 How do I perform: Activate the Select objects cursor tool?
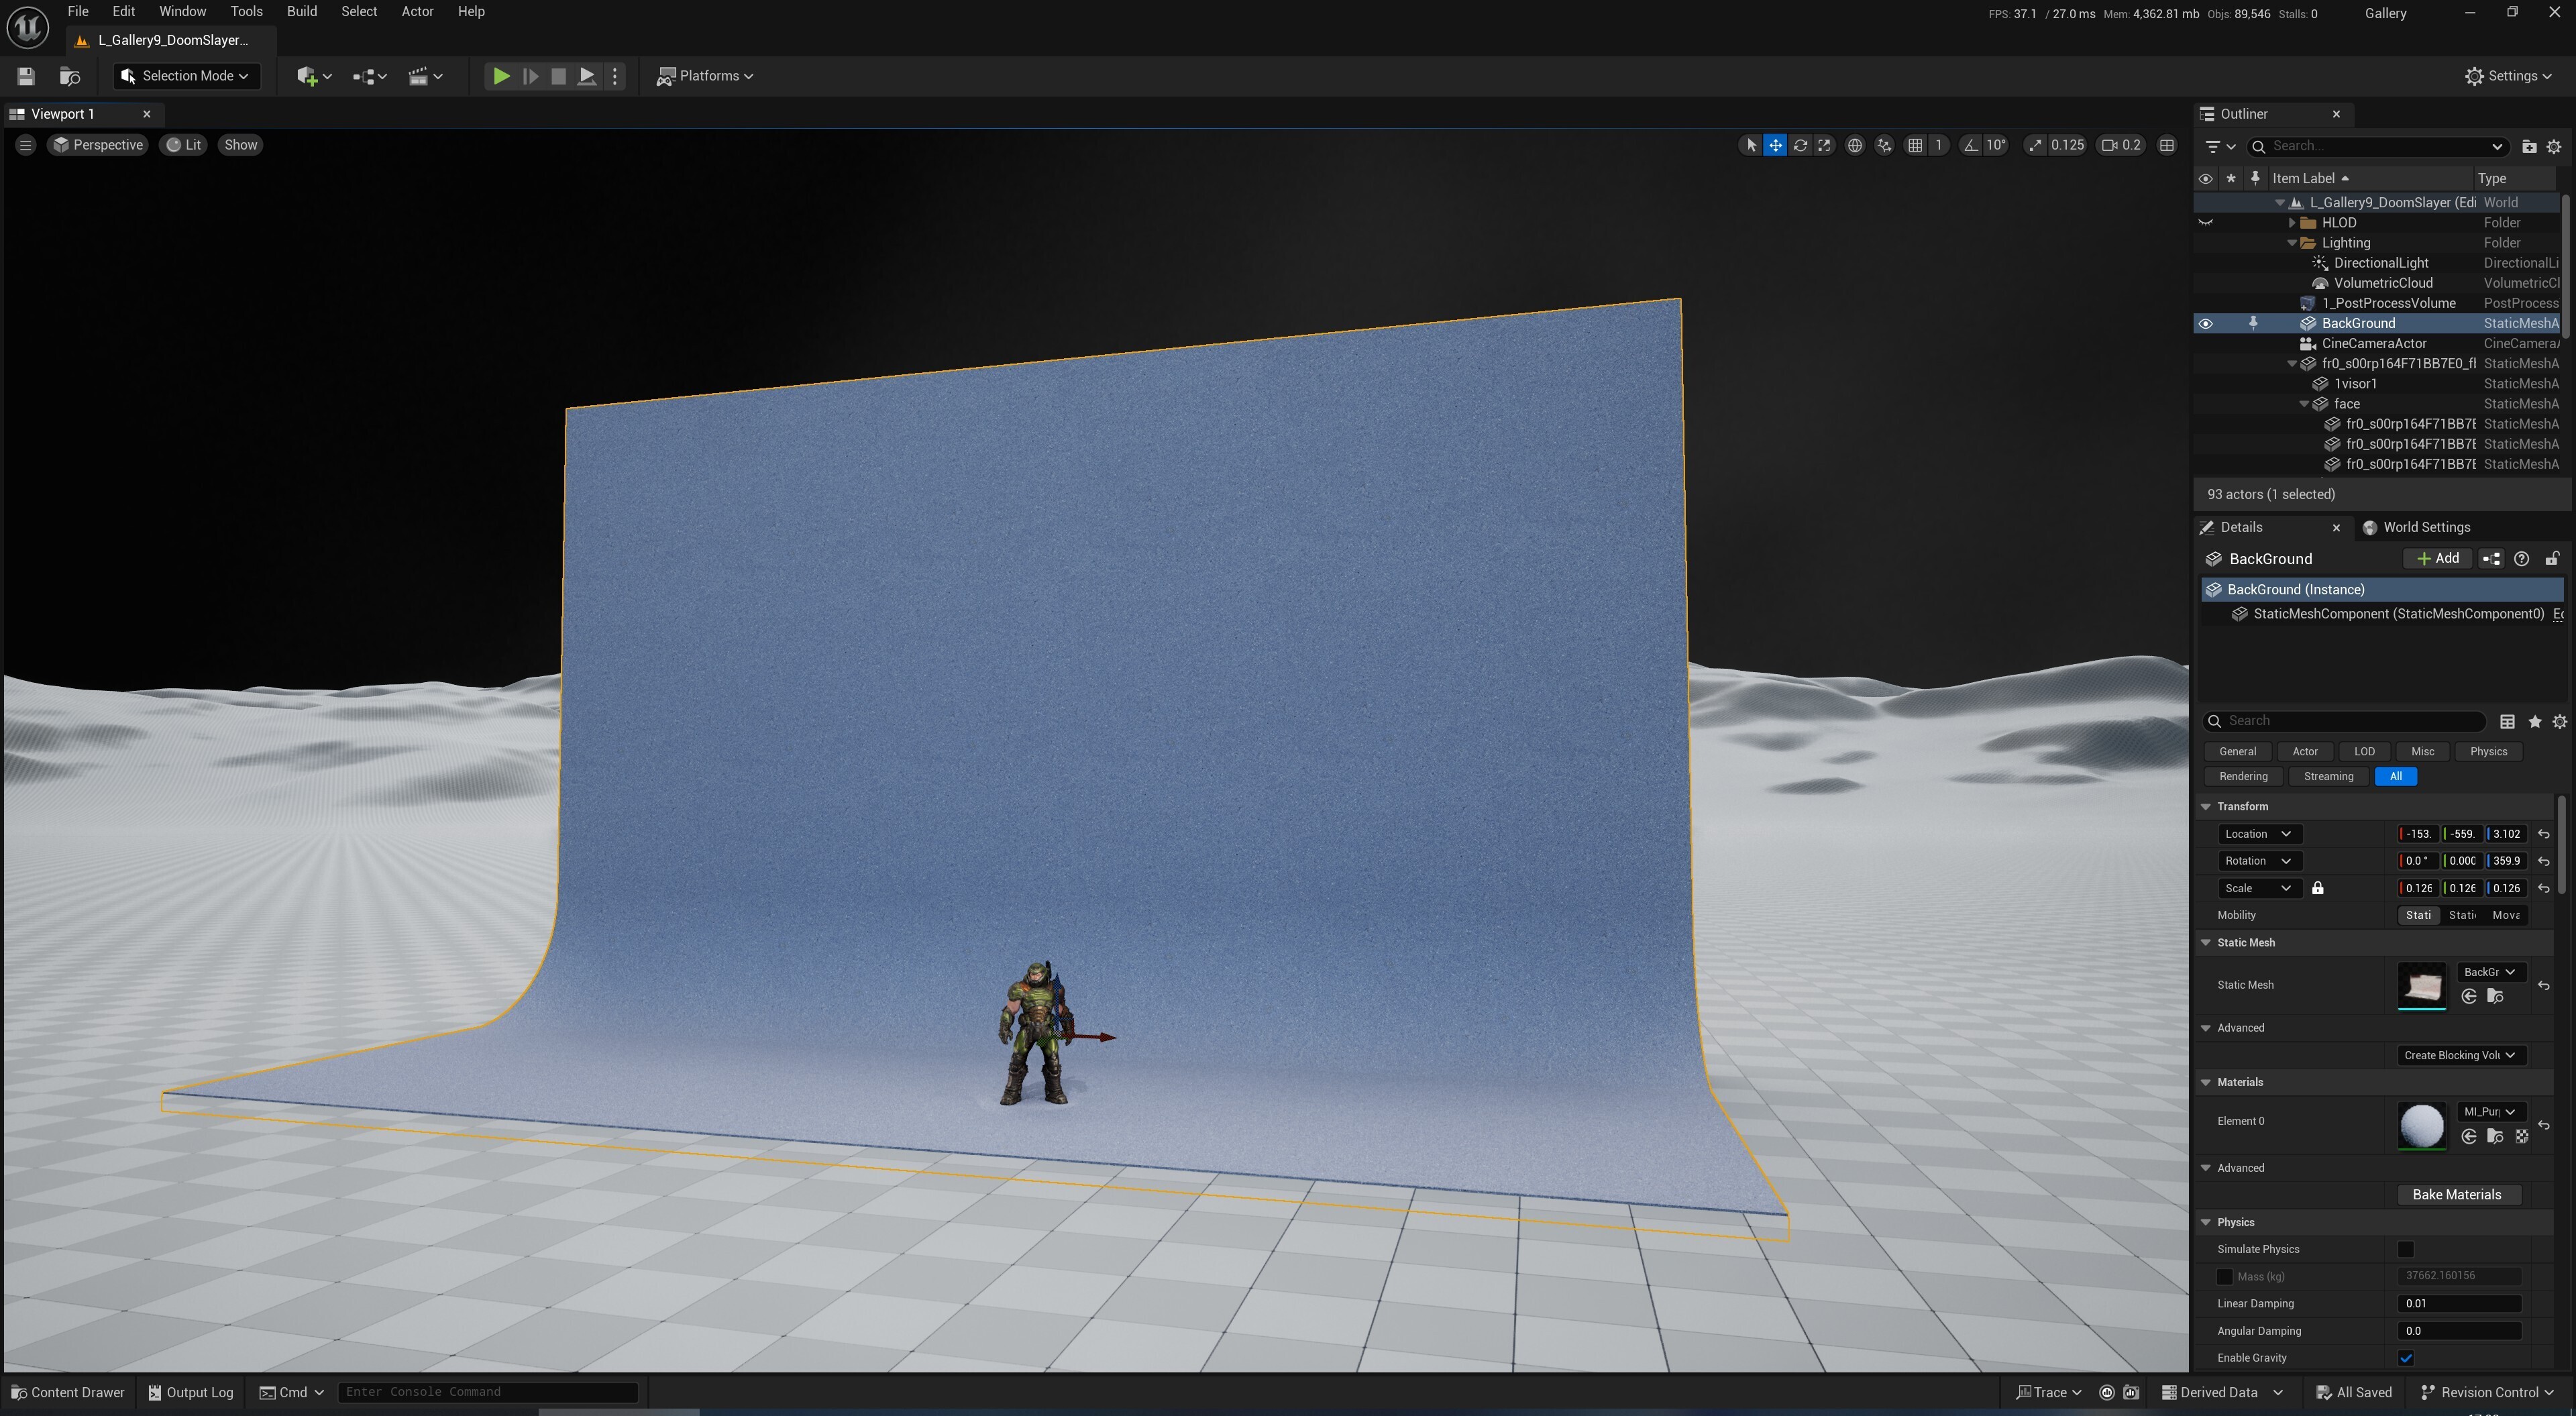coord(1750,145)
